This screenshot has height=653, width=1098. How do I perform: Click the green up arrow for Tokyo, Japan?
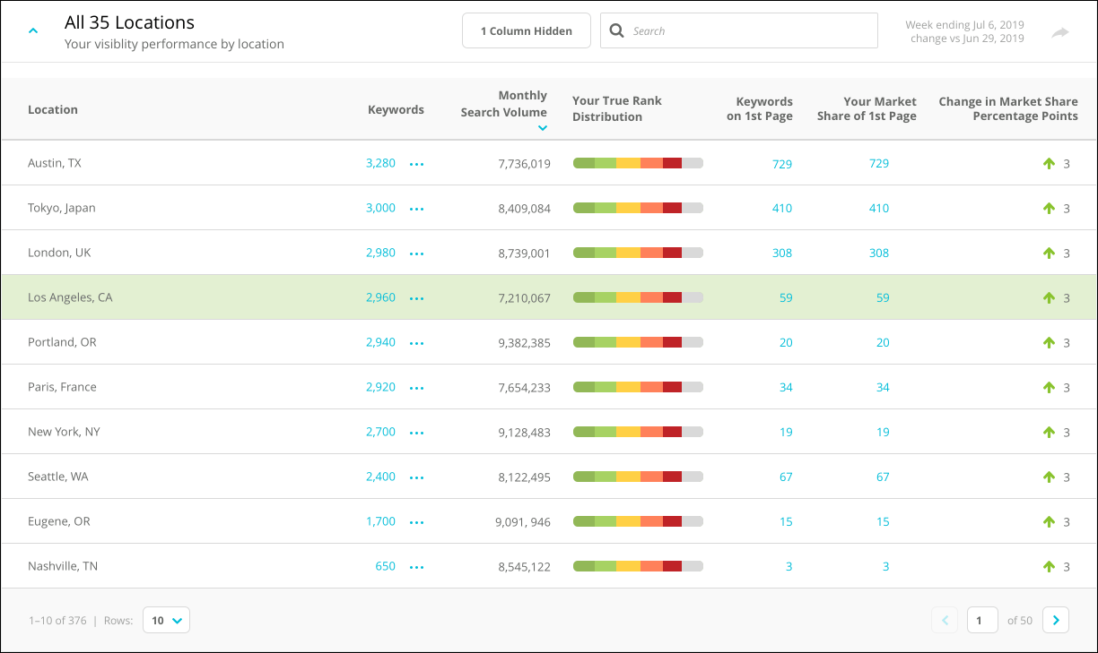pos(1049,208)
